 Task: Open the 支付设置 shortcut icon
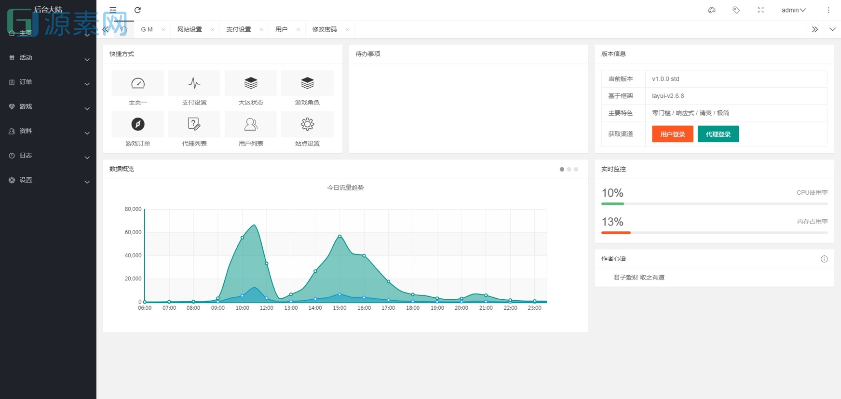[x=194, y=83]
